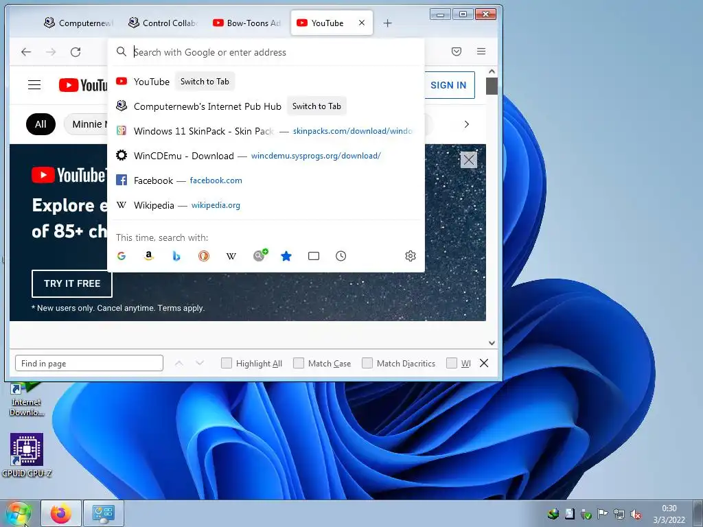The height and width of the screenshot is (527, 703).
Task: Search history with the clock icon
Action: click(341, 256)
